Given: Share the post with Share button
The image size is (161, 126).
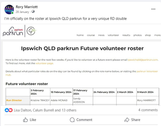Looking at the screenshot, I should (x=132, y=120).
